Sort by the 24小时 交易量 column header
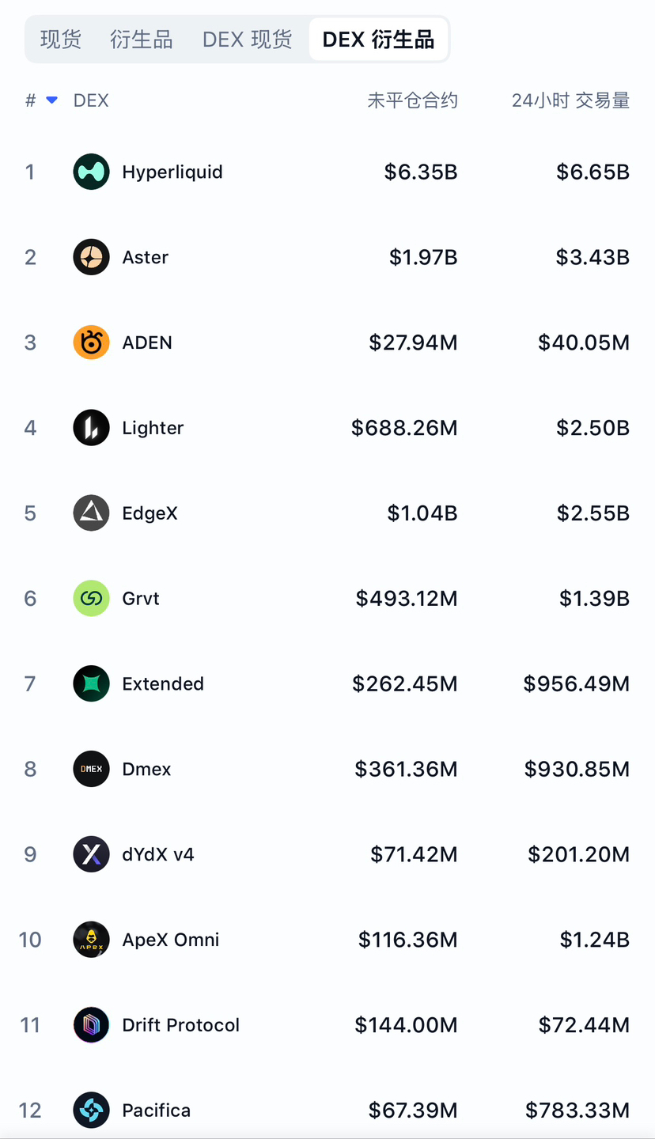The width and height of the screenshot is (655, 1139). coord(570,100)
